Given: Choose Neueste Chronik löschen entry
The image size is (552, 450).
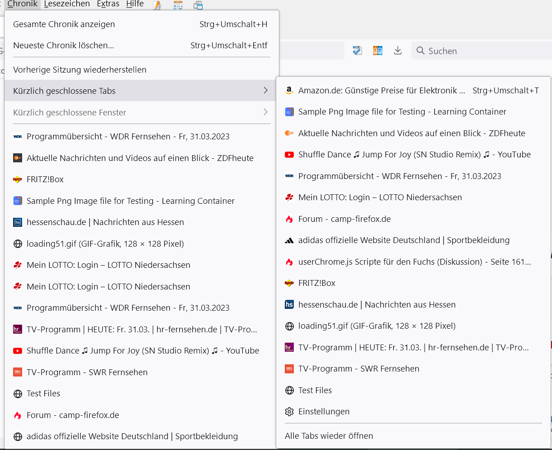Looking at the screenshot, I should 64,46.
